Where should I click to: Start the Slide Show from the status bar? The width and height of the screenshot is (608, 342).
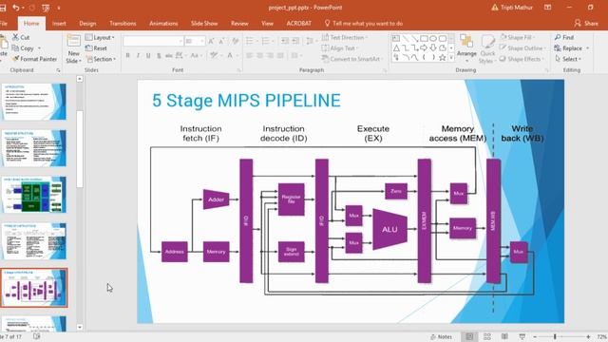tap(522, 336)
